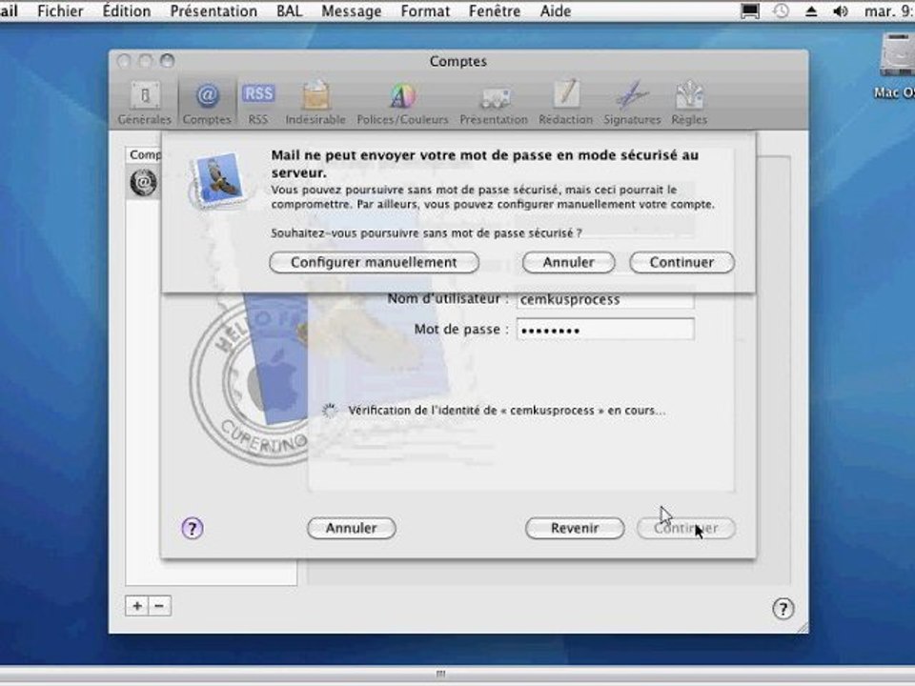This screenshot has height=686, width=915.
Task: Click the purple help icon in the sheet
Action: [193, 529]
